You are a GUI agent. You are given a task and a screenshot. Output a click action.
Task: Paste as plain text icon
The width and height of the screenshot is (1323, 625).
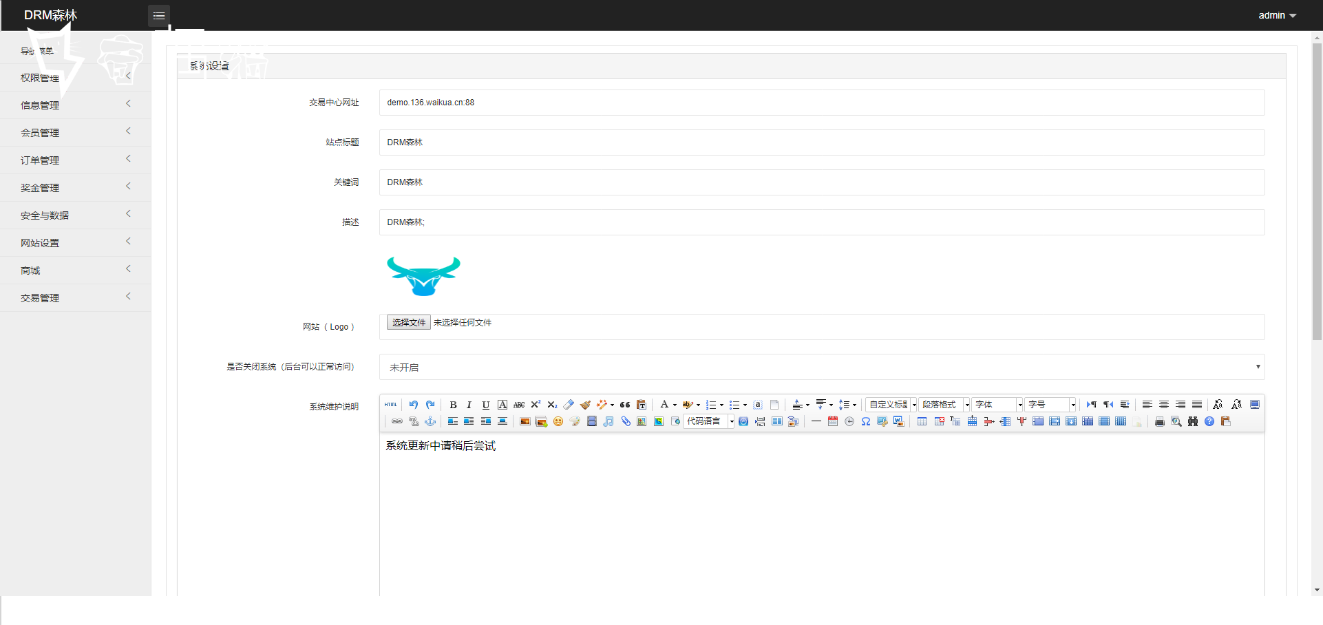pos(642,405)
